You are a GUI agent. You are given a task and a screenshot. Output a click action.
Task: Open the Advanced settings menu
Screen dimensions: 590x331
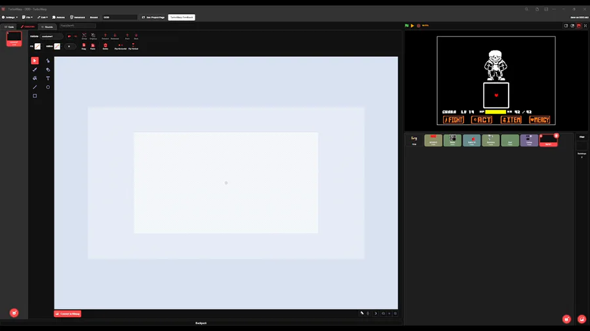click(x=77, y=17)
